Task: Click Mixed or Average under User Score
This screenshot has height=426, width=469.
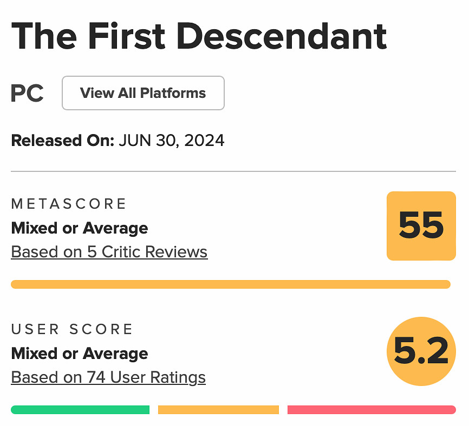Action: click(x=80, y=354)
